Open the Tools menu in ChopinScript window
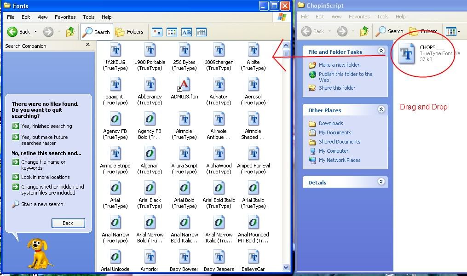 (383, 17)
